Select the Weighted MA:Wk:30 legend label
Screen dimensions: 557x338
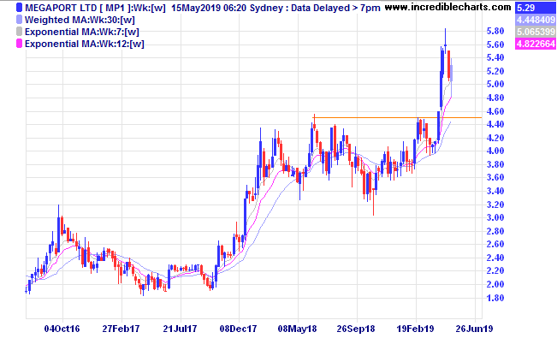point(80,20)
